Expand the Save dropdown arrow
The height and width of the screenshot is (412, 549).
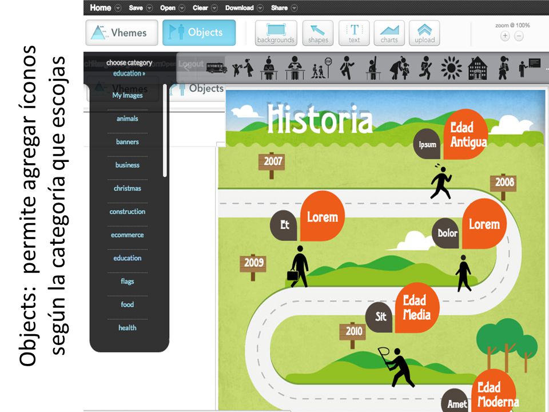(x=149, y=8)
